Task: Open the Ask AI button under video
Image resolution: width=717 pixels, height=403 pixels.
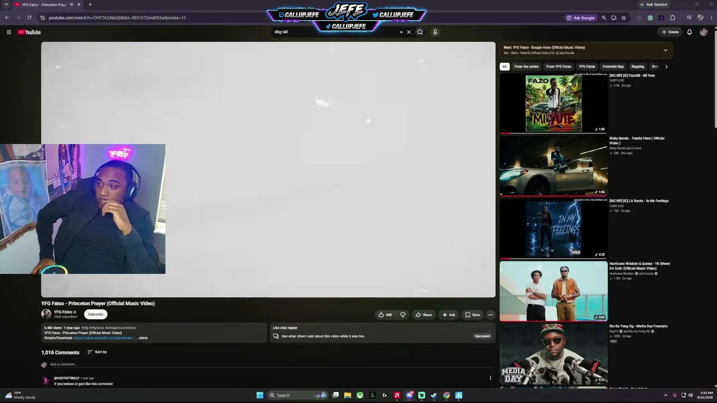Action: pyautogui.click(x=449, y=315)
